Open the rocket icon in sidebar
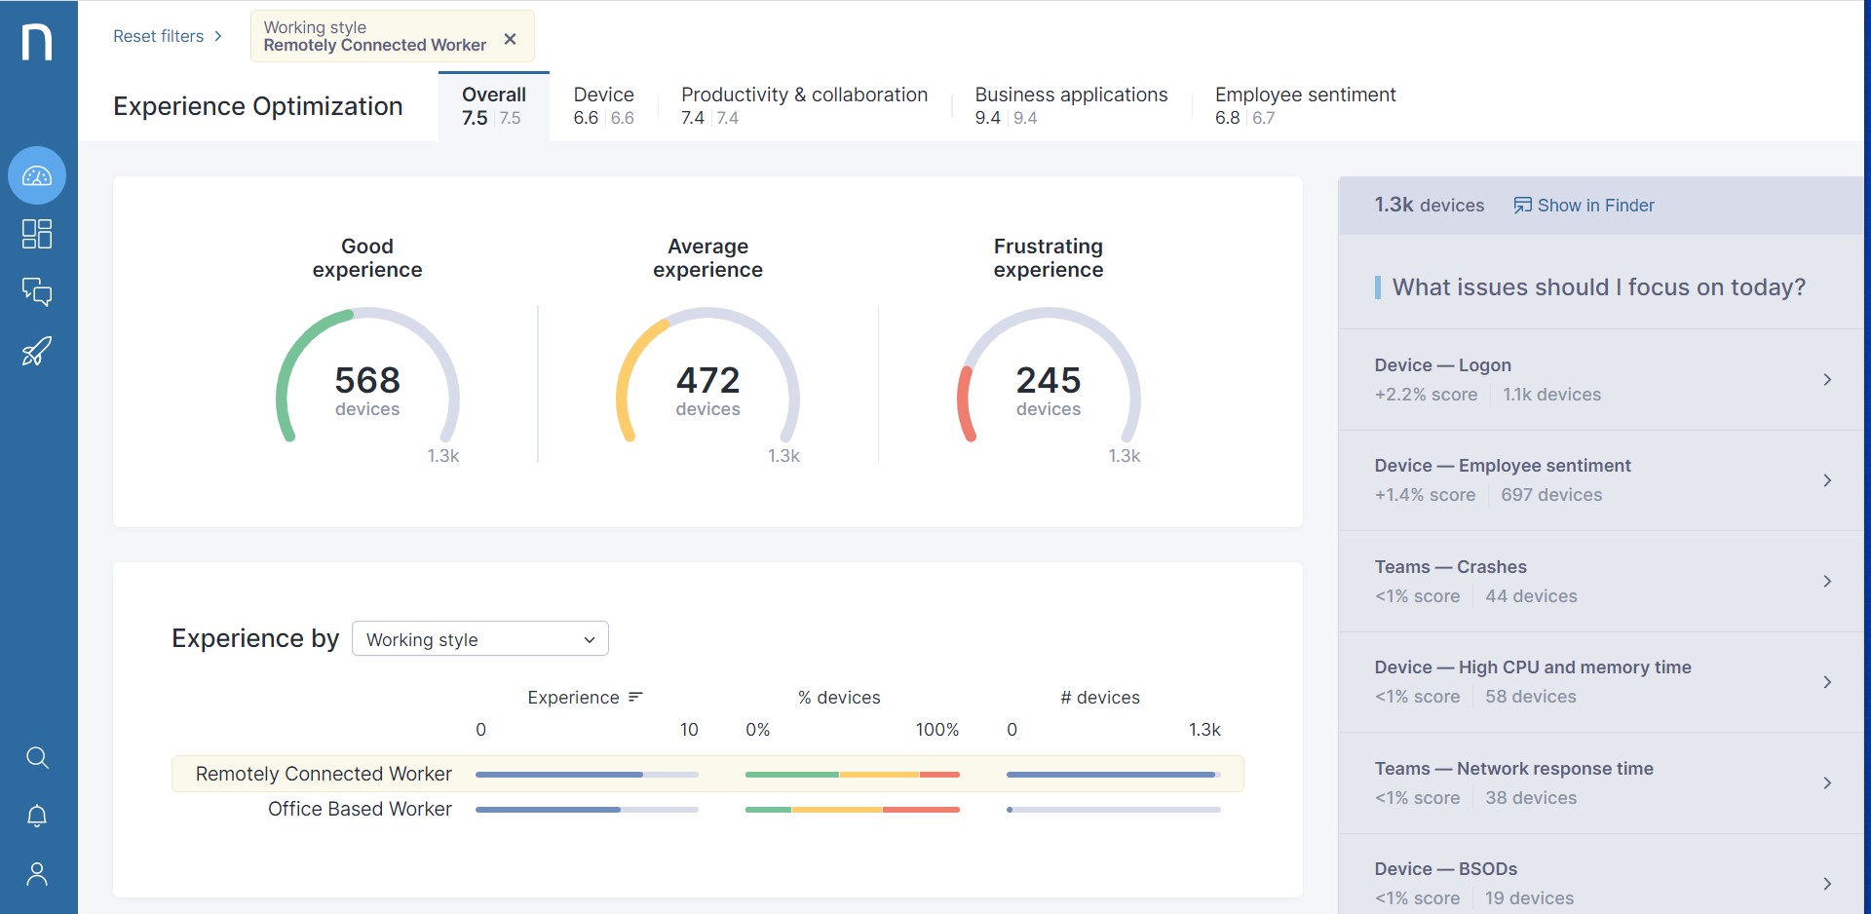 point(37,351)
